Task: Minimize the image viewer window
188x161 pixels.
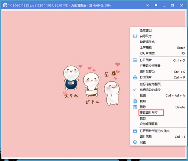Action: 164,6
